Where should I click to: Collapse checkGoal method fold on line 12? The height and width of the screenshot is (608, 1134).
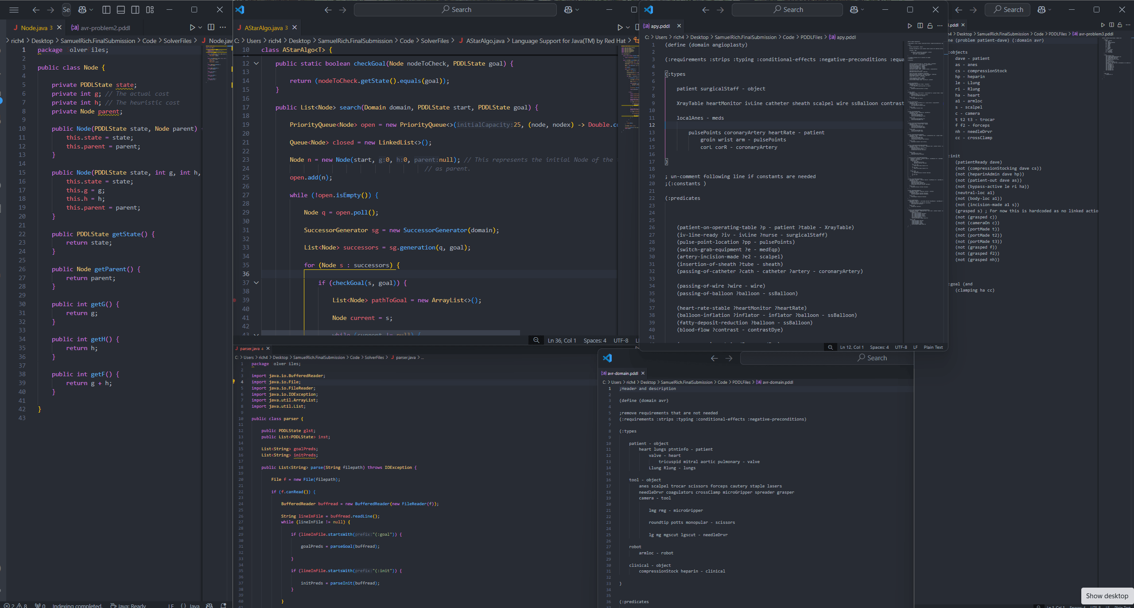point(256,63)
